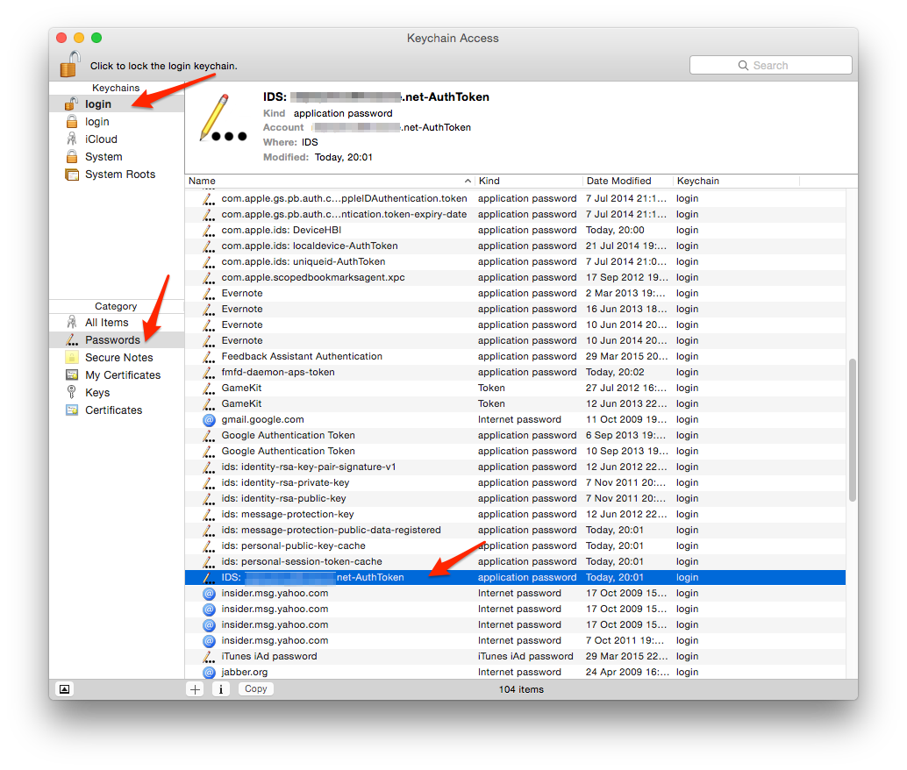Click the @ icon beside jabber.org
Image resolution: width=907 pixels, height=770 pixels.
[x=209, y=673]
